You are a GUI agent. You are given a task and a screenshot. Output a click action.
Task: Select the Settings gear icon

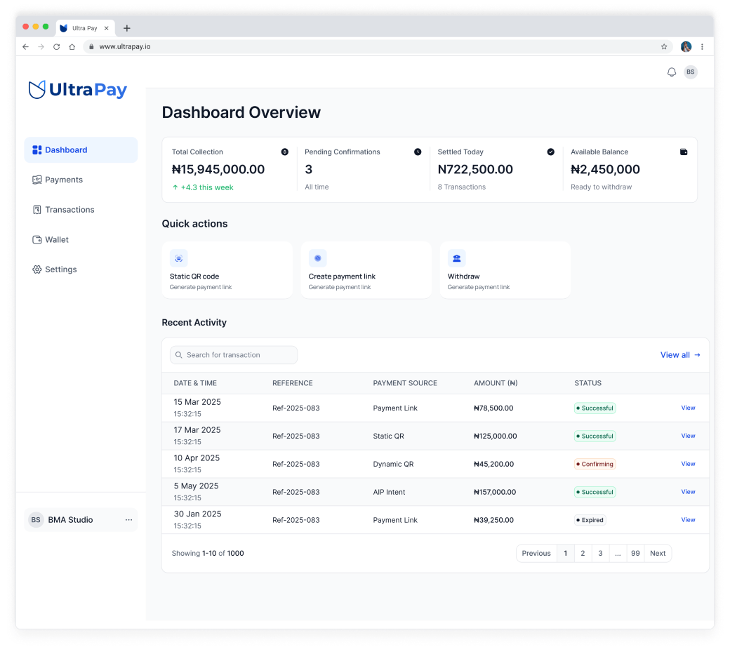[36, 269]
